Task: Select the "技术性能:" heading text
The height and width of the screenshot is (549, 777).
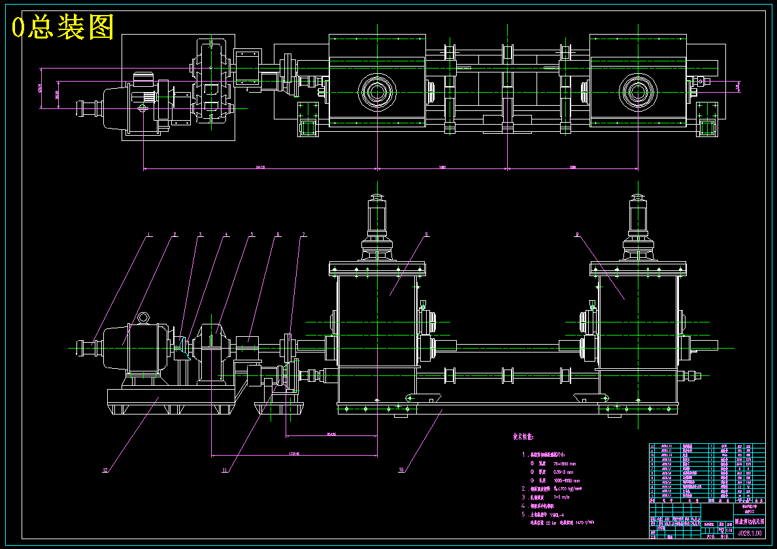Action: pyautogui.click(x=523, y=437)
